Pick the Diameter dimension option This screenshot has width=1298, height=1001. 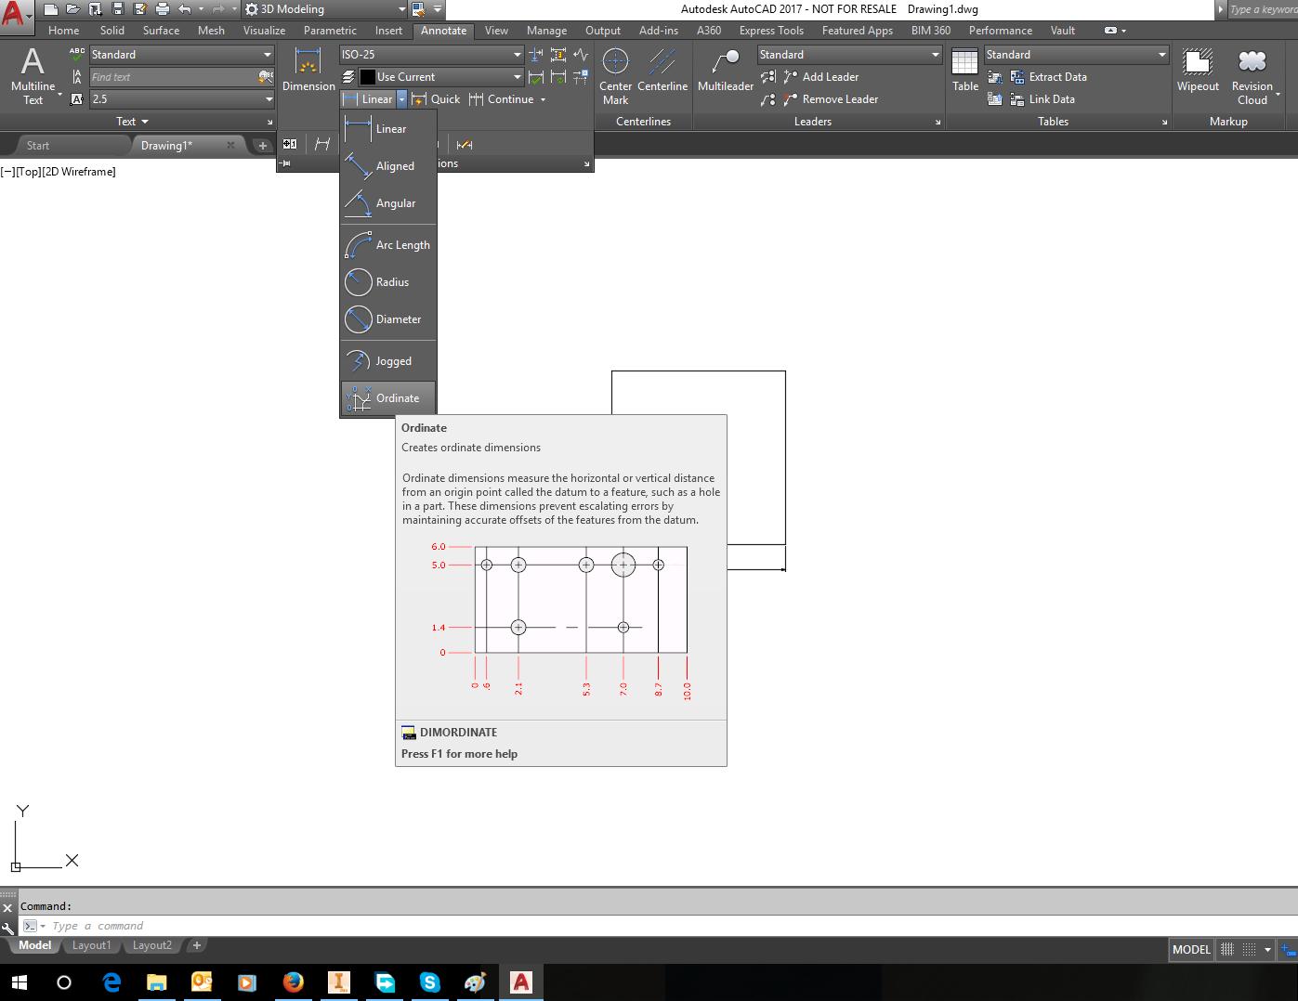[x=387, y=319]
